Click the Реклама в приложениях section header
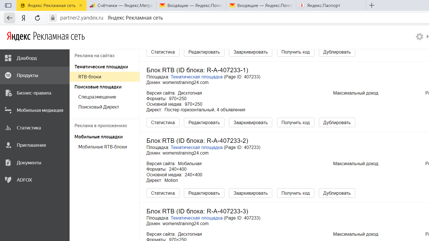 click(x=101, y=126)
